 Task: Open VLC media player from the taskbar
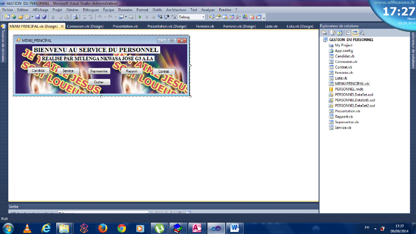(x=27, y=228)
